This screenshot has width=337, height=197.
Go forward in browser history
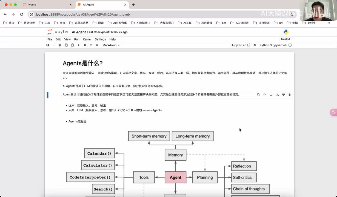[13, 14]
